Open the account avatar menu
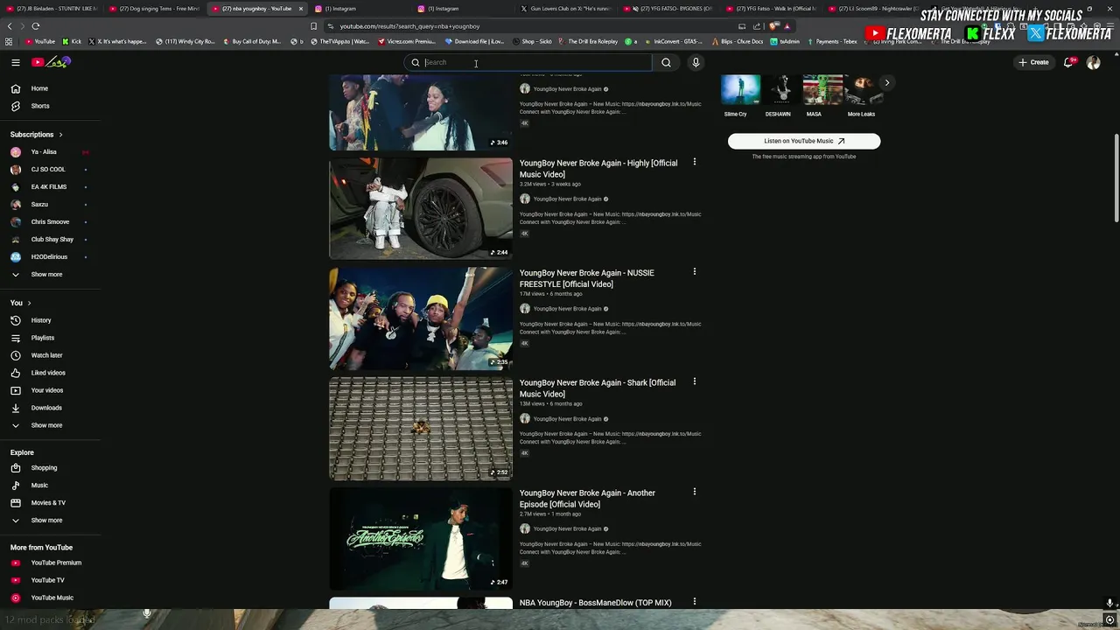 [x=1093, y=62]
